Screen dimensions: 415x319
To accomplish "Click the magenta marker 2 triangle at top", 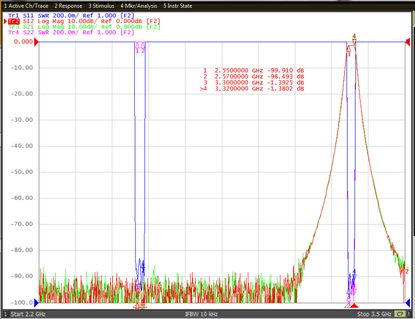I will 143,45.
